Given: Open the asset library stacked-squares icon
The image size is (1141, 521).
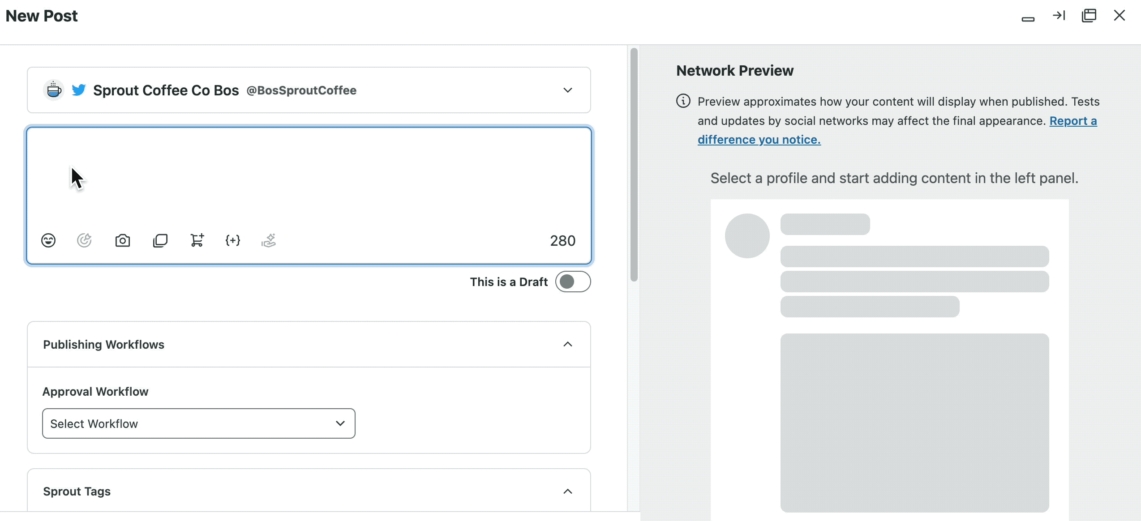Looking at the screenshot, I should (x=160, y=240).
